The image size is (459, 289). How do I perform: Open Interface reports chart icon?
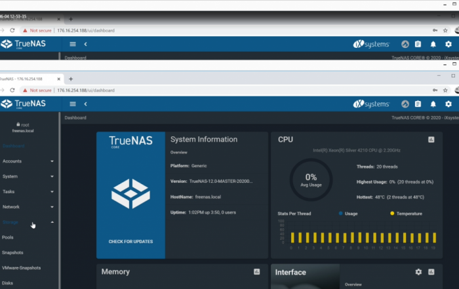click(x=431, y=272)
